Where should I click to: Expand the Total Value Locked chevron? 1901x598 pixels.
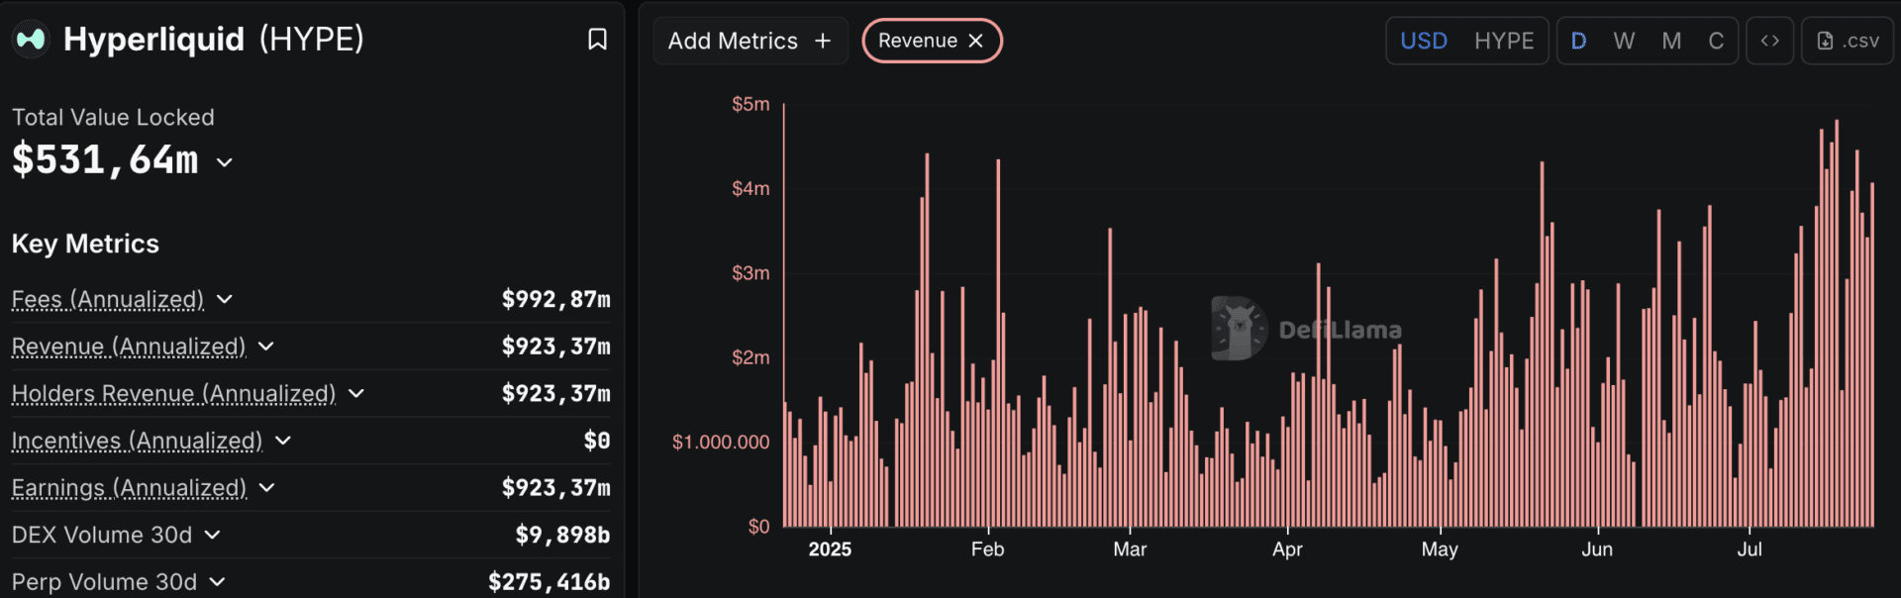[x=225, y=162]
